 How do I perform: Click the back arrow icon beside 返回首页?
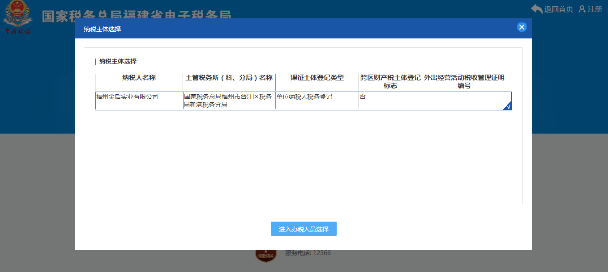click(536, 8)
